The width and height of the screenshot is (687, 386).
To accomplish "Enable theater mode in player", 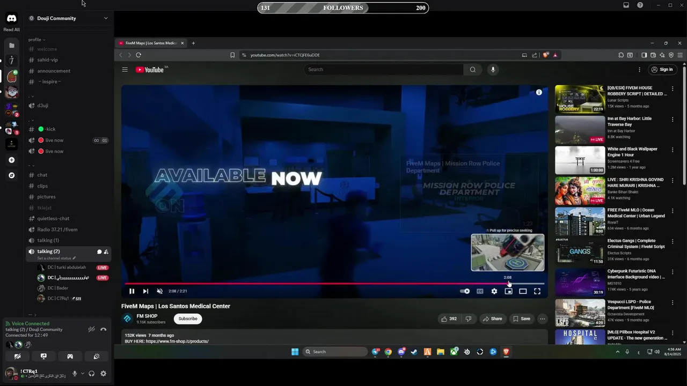I will coord(523,291).
